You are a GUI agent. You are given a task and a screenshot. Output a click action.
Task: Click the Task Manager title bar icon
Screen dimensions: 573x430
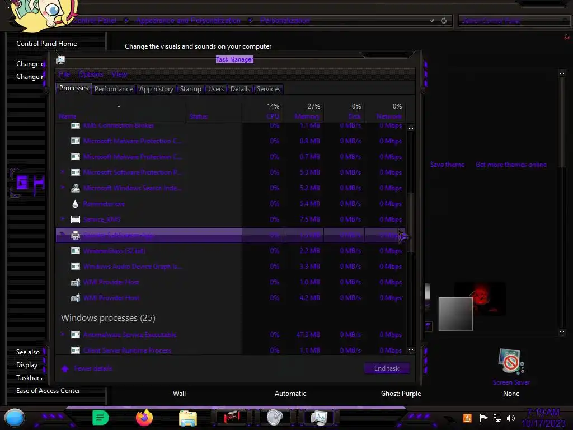(x=60, y=60)
